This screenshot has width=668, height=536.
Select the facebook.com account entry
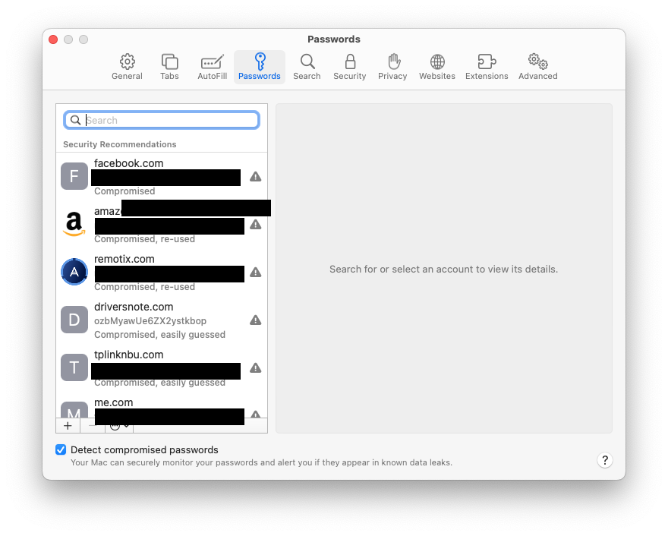161,176
